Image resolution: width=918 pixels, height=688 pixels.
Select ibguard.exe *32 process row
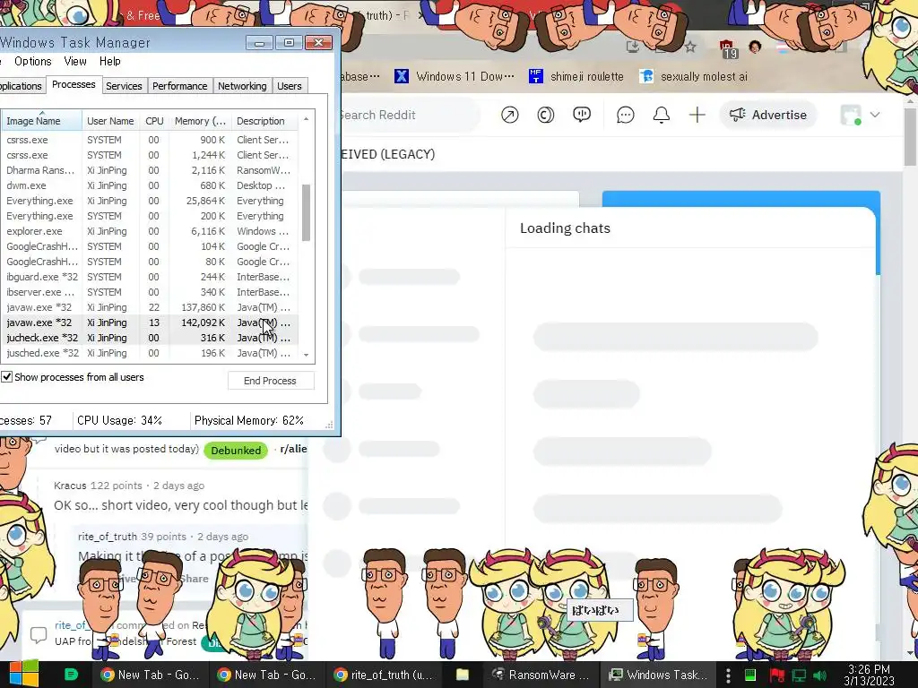(x=150, y=277)
